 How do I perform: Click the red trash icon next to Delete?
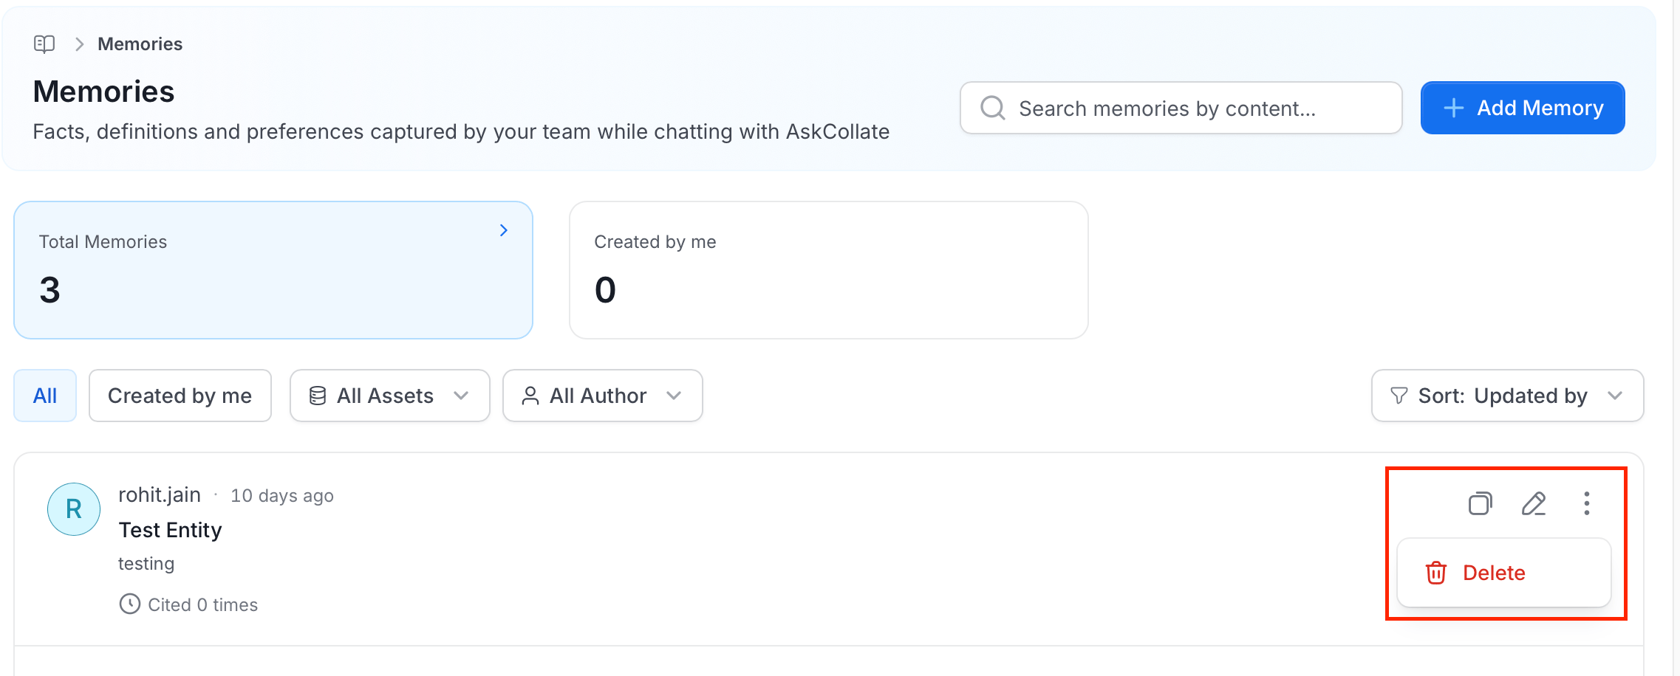tap(1435, 573)
